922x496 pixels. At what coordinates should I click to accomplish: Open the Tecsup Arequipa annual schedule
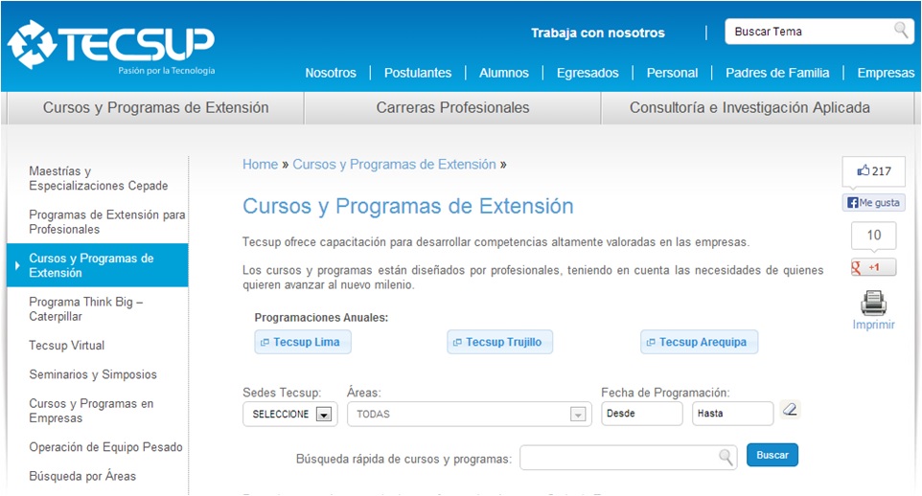coord(699,342)
